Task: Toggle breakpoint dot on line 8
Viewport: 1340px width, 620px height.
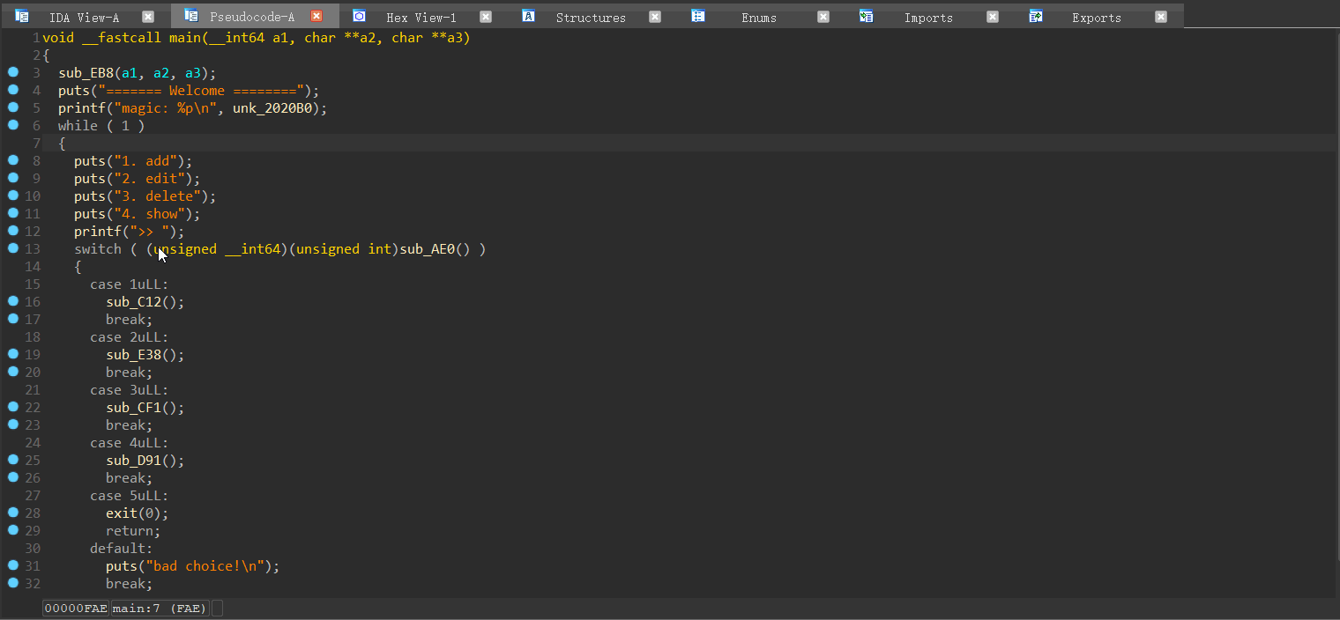Action: pos(13,160)
